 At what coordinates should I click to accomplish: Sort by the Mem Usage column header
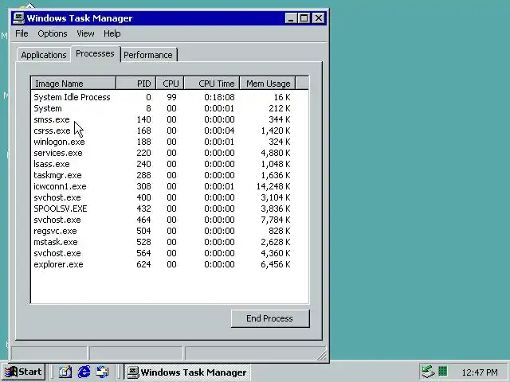pos(268,84)
